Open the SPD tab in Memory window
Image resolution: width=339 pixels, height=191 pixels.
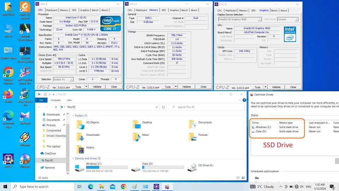click(x=163, y=10)
